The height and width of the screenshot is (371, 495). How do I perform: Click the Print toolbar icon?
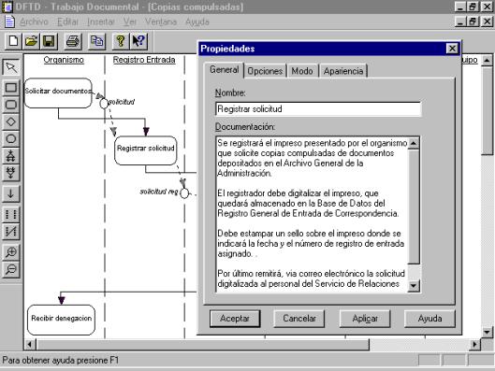(73, 41)
